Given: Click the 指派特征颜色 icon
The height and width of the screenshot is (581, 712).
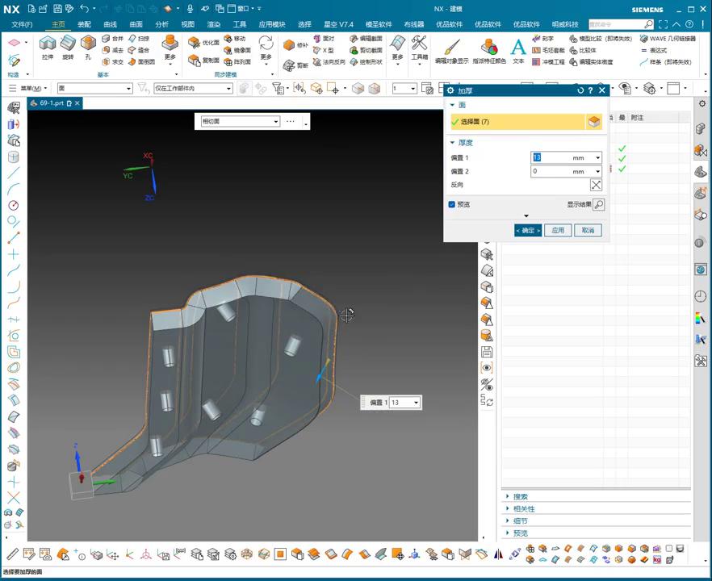Looking at the screenshot, I should click(x=489, y=47).
